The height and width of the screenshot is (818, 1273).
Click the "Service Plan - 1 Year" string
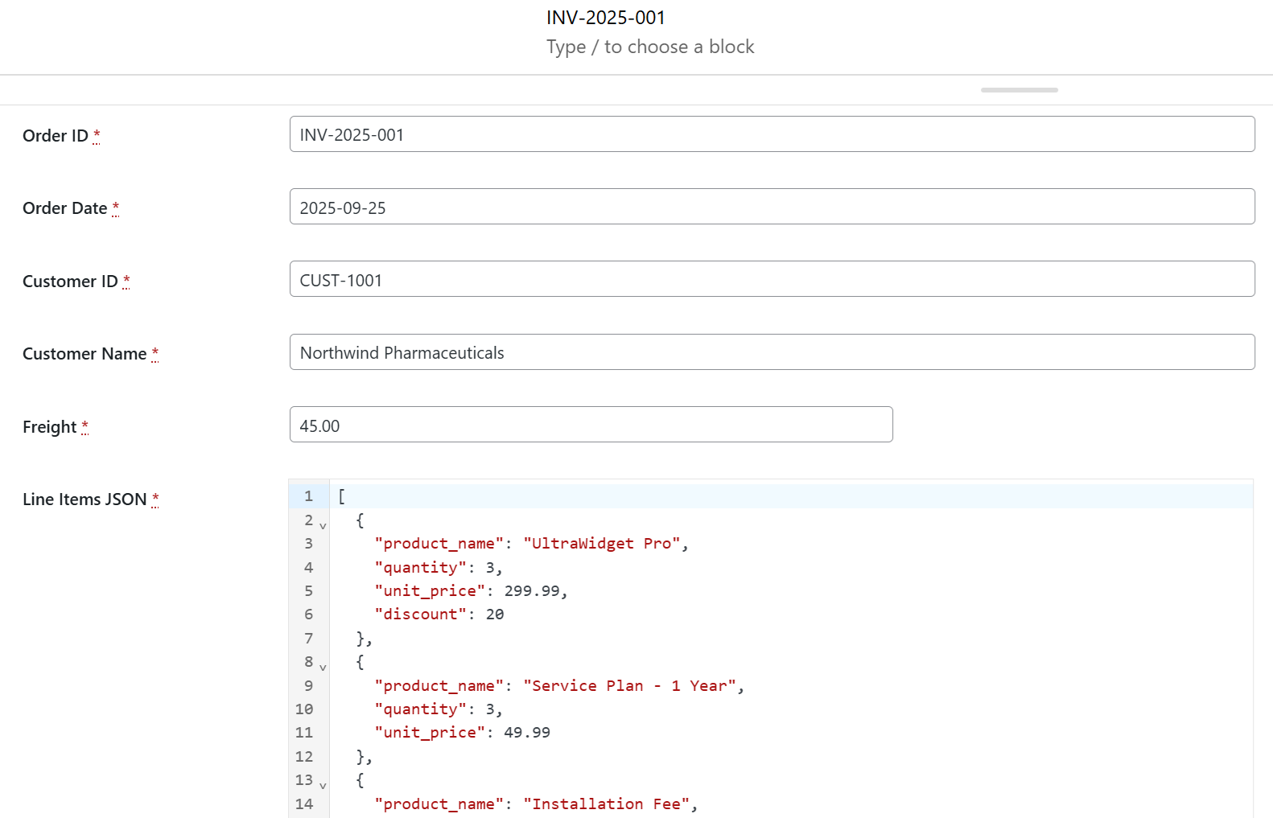(629, 686)
